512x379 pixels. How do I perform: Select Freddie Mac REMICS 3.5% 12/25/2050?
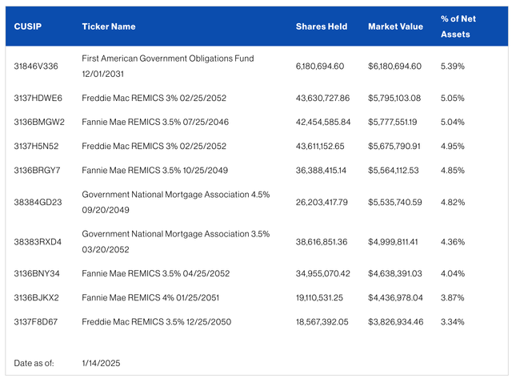click(x=157, y=322)
